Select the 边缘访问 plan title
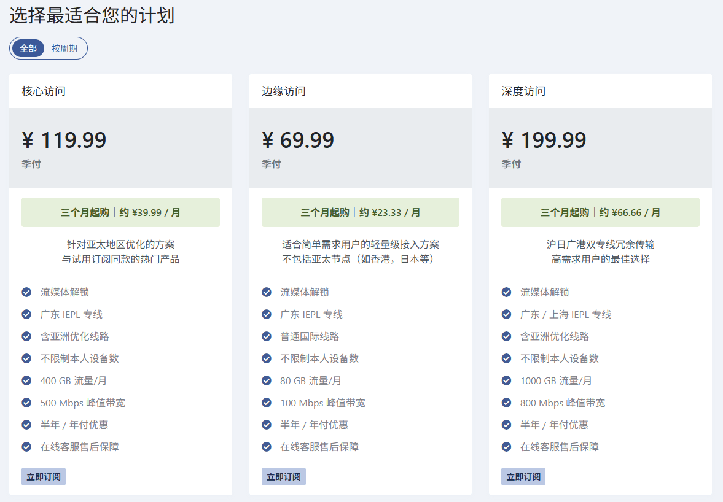 284,91
